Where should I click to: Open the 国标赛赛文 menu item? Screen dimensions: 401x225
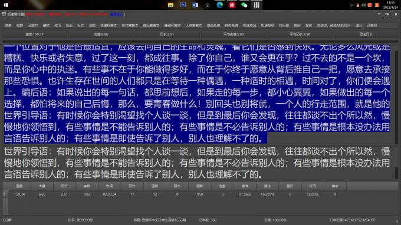[x=151, y=25]
